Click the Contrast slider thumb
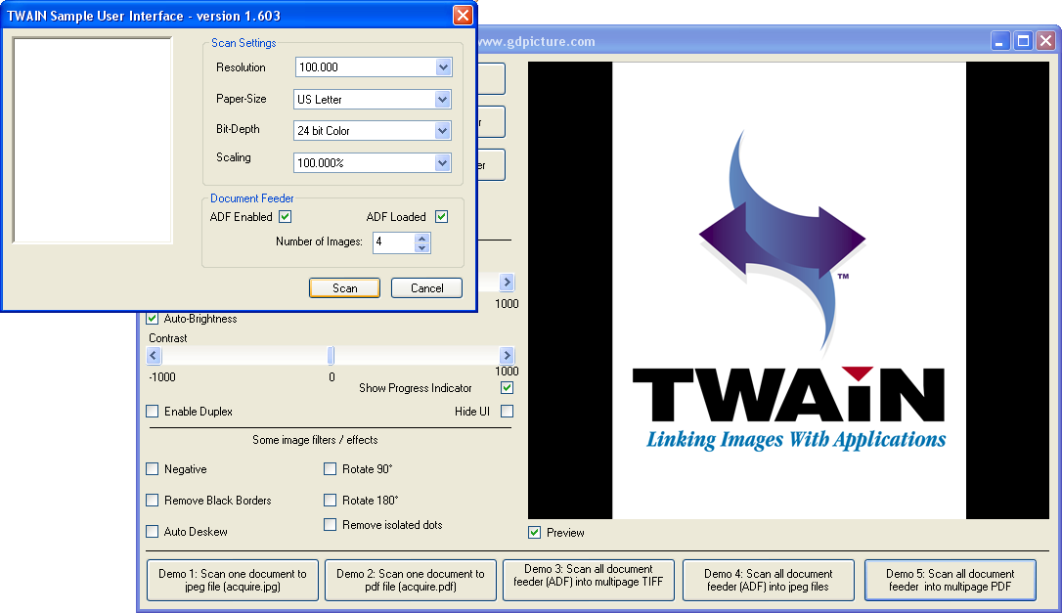The width and height of the screenshot is (1062, 613). coord(331,356)
